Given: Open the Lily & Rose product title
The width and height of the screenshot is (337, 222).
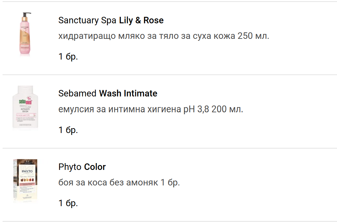Looking at the screenshot, I should click(x=141, y=20).
